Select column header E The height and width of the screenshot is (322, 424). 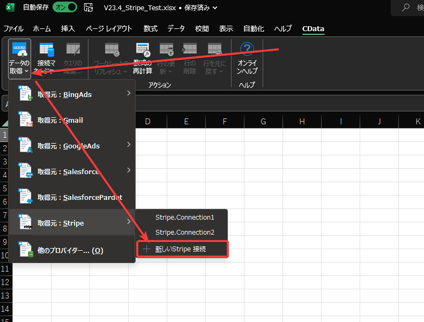pos(187,122)
